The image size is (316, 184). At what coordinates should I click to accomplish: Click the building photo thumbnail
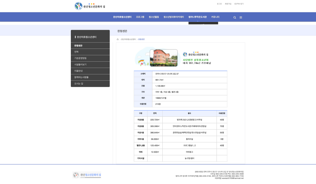point(164,58)
